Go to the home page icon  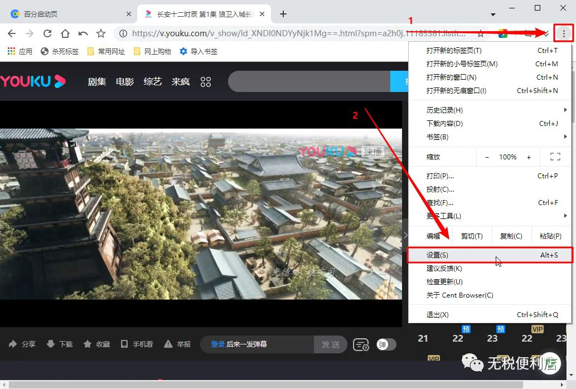[65, 34]
